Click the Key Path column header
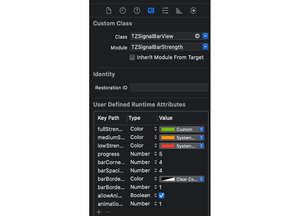293x216 pixels. pyautogui.click(x=108, y=118)
